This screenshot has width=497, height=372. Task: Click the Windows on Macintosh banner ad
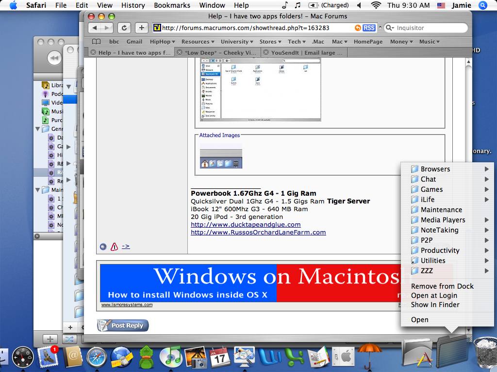(250, 283)
